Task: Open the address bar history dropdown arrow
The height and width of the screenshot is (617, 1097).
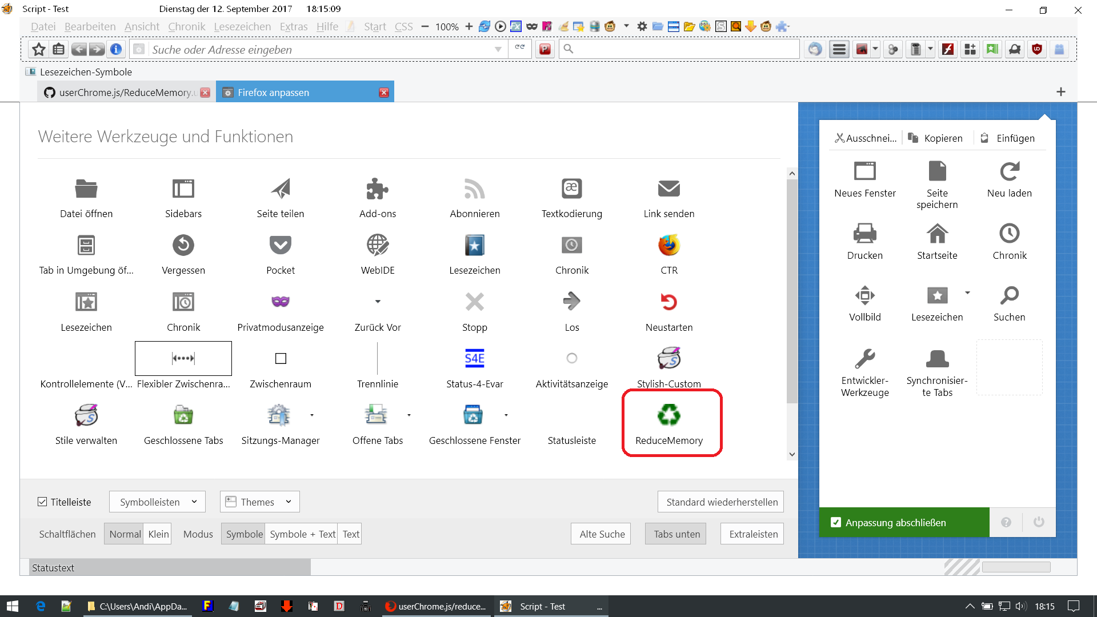Action: tap(498, 50)
